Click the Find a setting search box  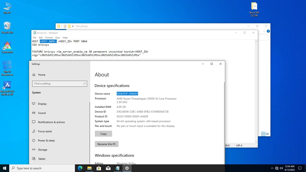(59, 84)
